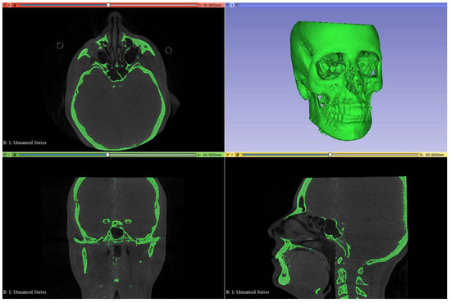Viewport: 451px width, 303px height.
Task: Click the S: 99.9000mm offset field in red bar
Action: coord(210,5)
